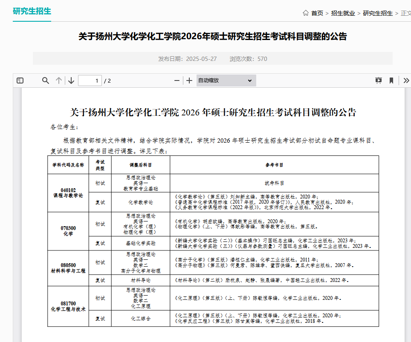This screenshot has height=342, width=411.
Task: Click the 研究生招生 breadcrumb link
Action: tap(378, 13)
